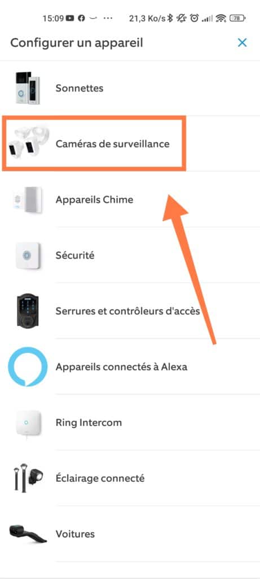The height and width of the screenshot is (579, 260).
Task: Open Caméras de surveillance category
Action: [130, 144]
